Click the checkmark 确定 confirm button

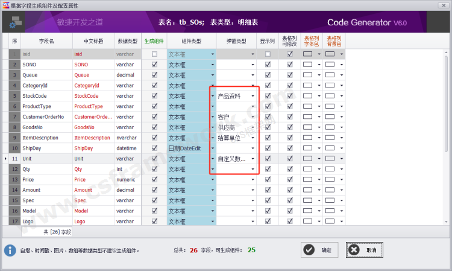pos(319,250)
